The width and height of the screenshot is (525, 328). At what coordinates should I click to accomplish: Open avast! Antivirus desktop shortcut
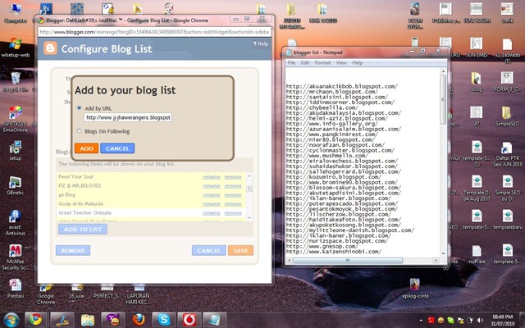click(x=15, y=222)
